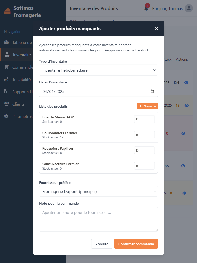Open Paramètres in the sidebar
This screenshot has height=263, width=197.
point(16,116)
